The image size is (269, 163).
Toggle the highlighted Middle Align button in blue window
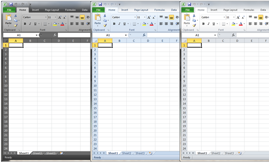tap(172, 17)
